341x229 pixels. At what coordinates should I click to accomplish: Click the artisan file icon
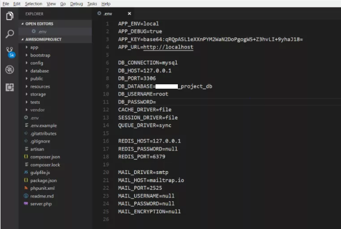[x=26, y=148]
